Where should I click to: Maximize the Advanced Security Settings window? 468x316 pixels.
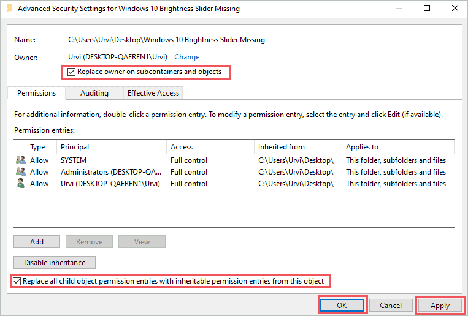coord(427,9)
